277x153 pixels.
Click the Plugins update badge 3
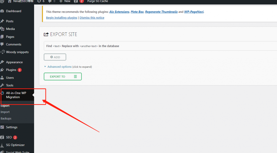pos(19,70)
